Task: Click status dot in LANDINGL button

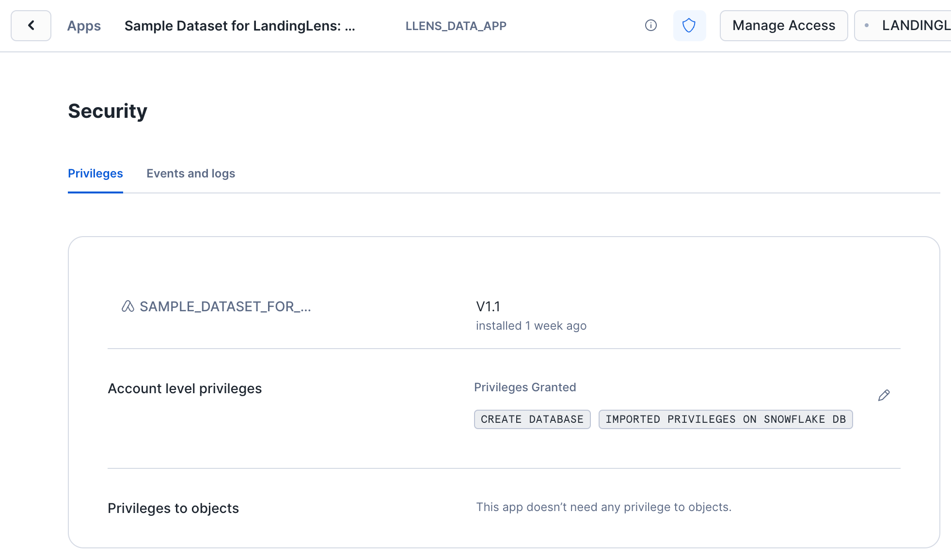Action: pos(867,26)
